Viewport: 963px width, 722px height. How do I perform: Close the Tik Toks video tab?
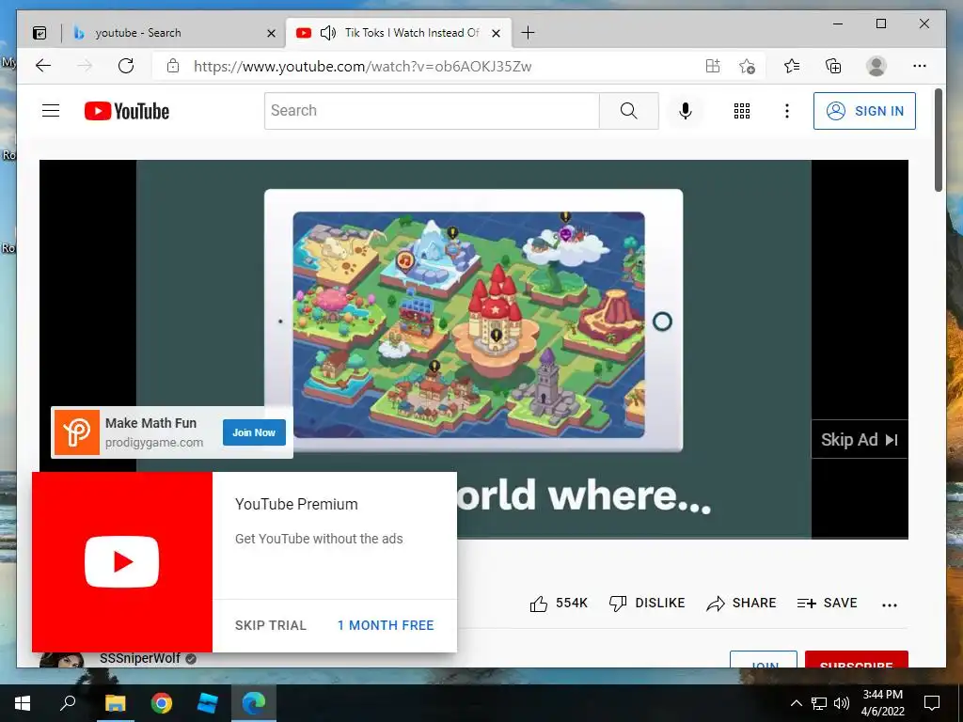tap(497, 33)
